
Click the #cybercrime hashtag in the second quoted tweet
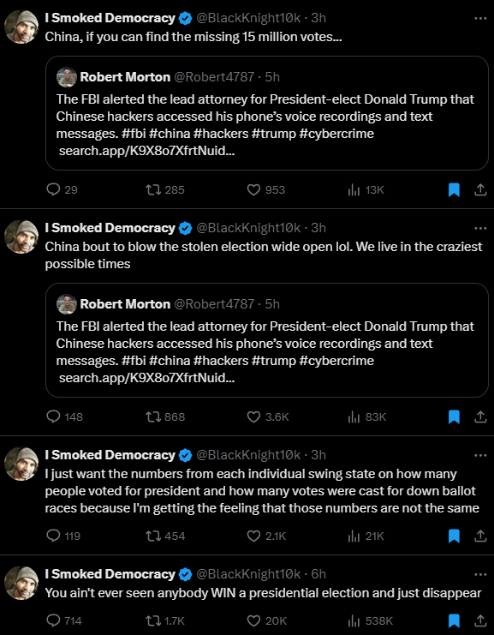point(336,361)
